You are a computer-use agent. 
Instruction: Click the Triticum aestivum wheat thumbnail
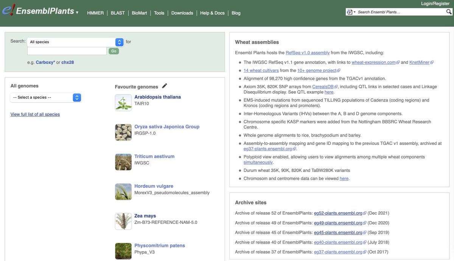(x=123, y=162)
